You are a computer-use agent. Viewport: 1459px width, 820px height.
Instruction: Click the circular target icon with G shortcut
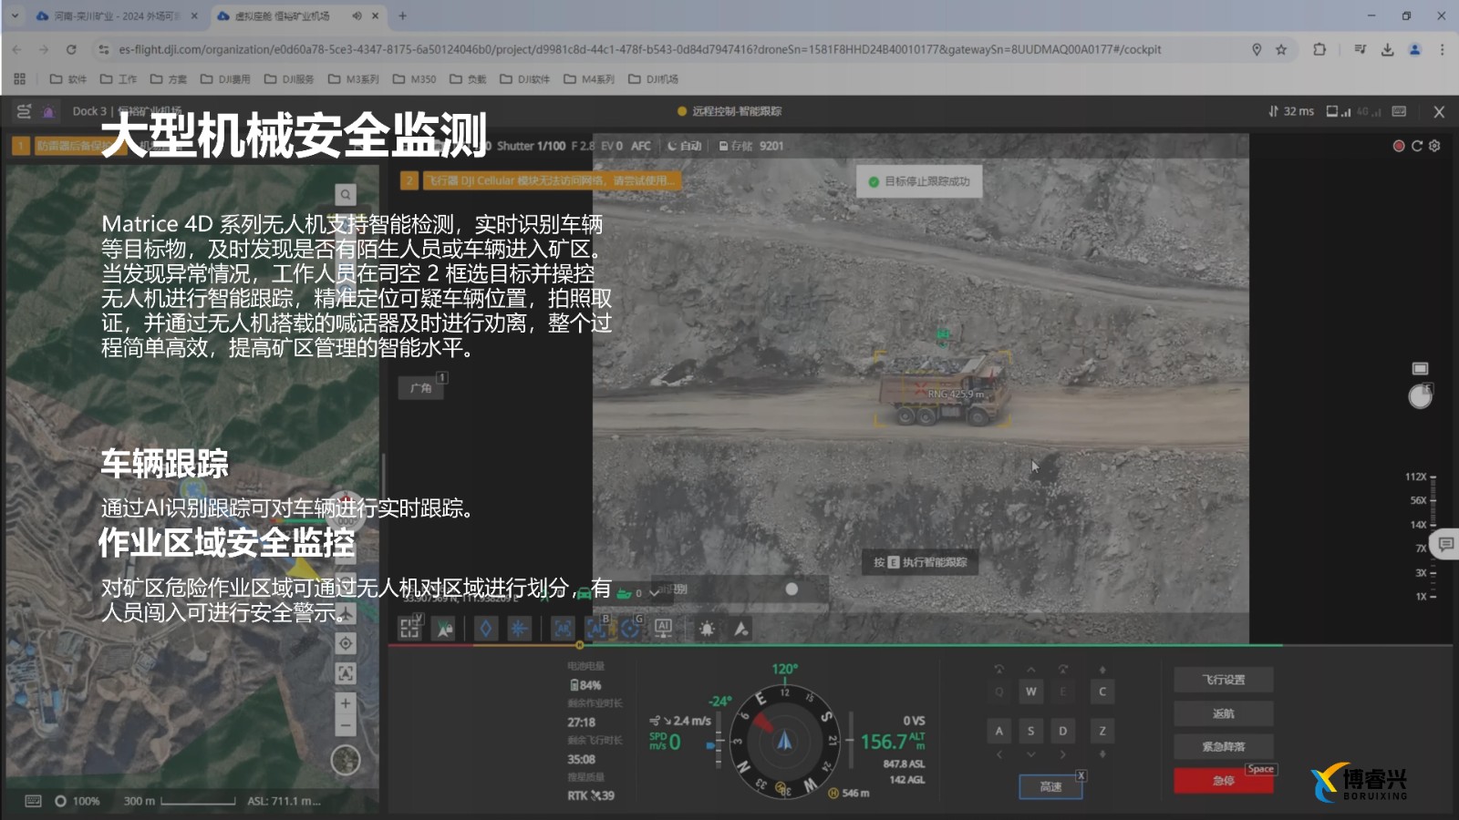click(630, 628)
